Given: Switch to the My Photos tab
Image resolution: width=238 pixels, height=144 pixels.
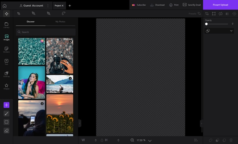Looking at the screenshot, I should 60,22.
